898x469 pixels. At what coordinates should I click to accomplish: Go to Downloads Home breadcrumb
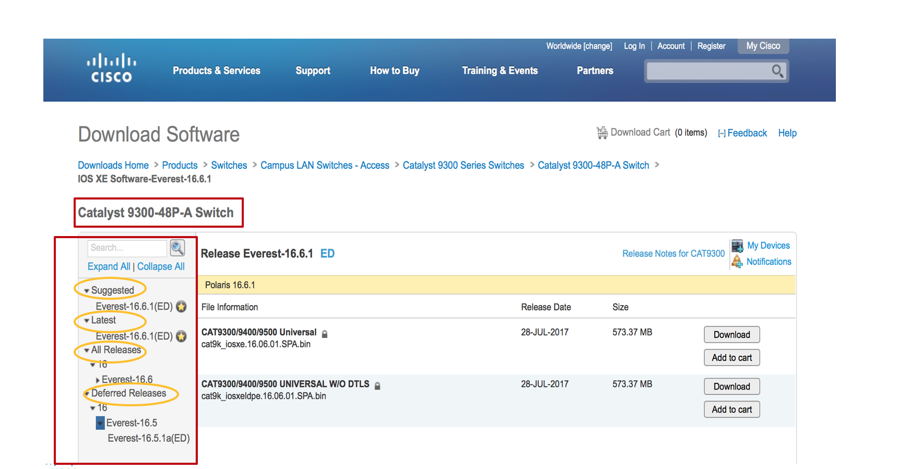pos(113,166)
